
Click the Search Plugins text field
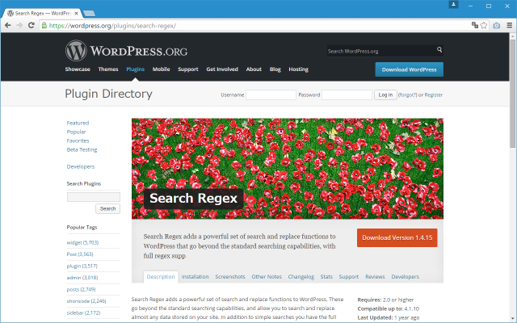tap(94, 197)
